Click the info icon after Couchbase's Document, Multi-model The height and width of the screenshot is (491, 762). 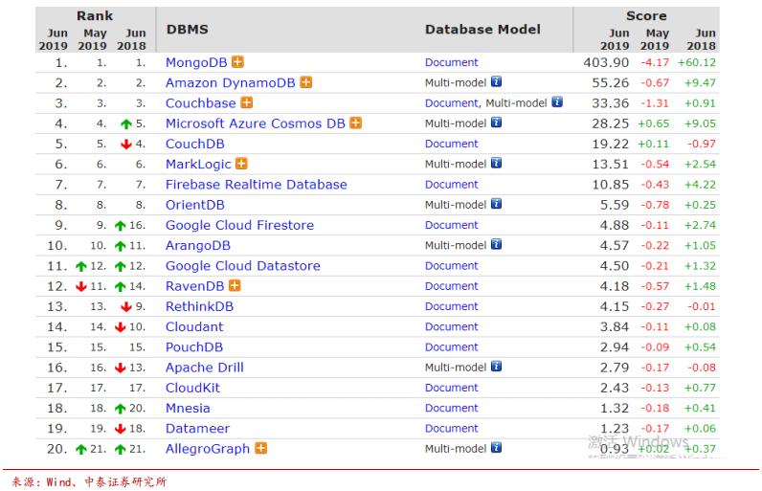coord(557,102)
